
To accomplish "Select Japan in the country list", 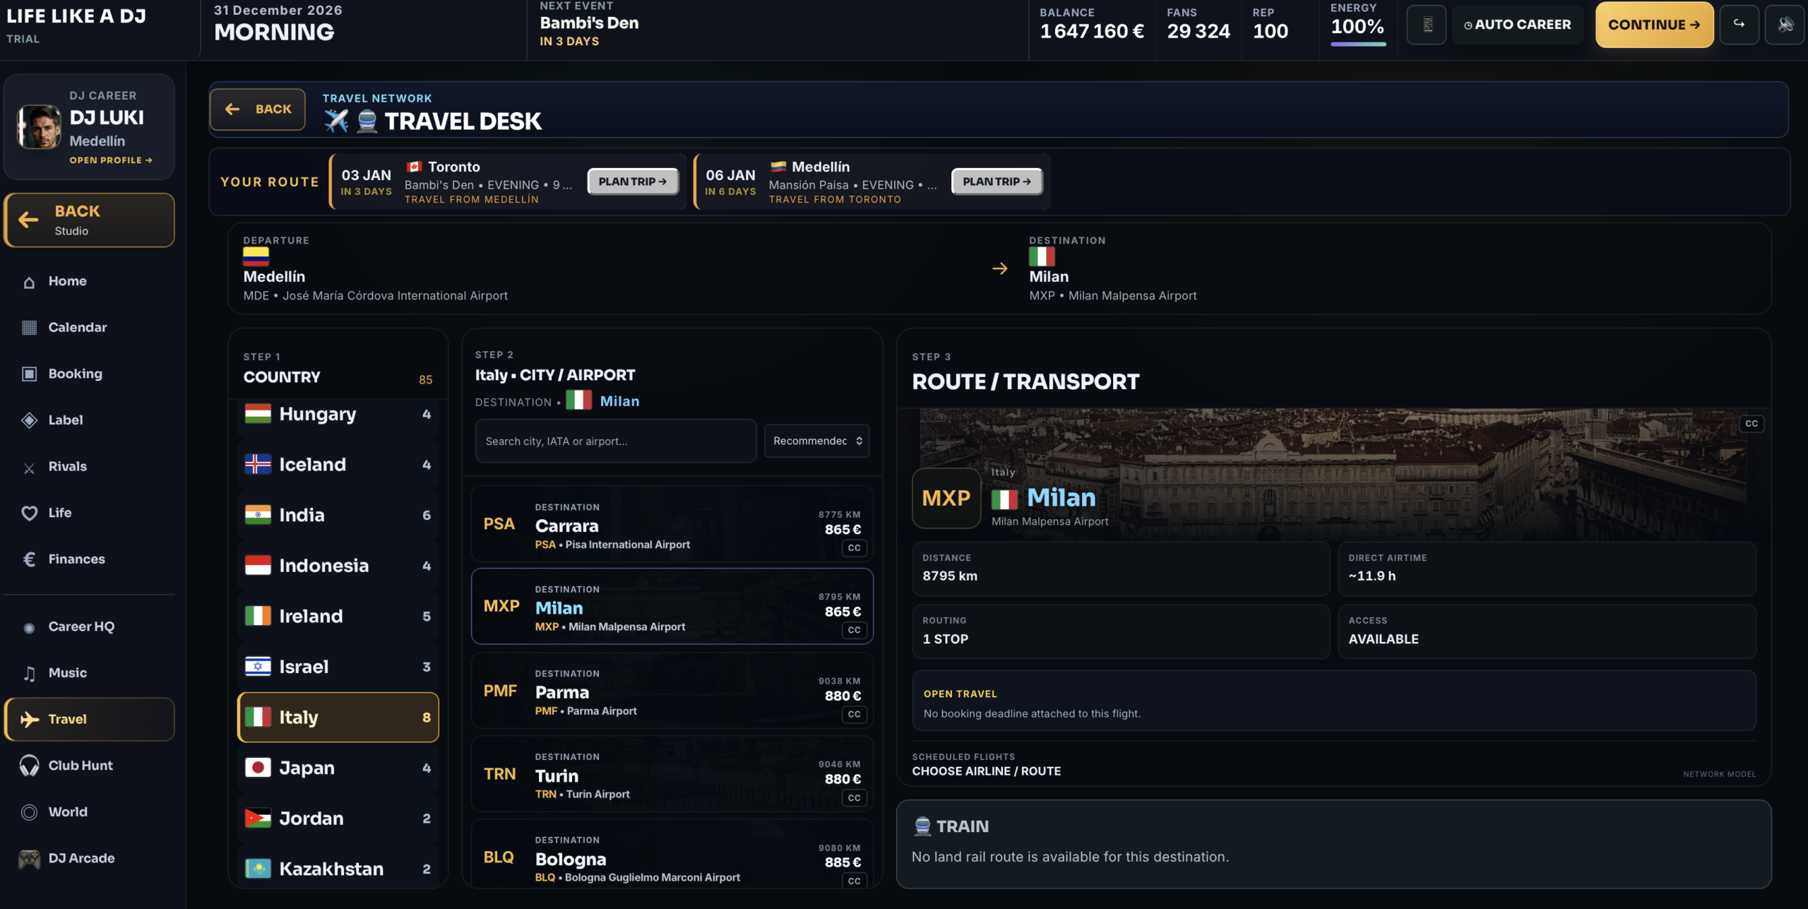I will (338, 768).
